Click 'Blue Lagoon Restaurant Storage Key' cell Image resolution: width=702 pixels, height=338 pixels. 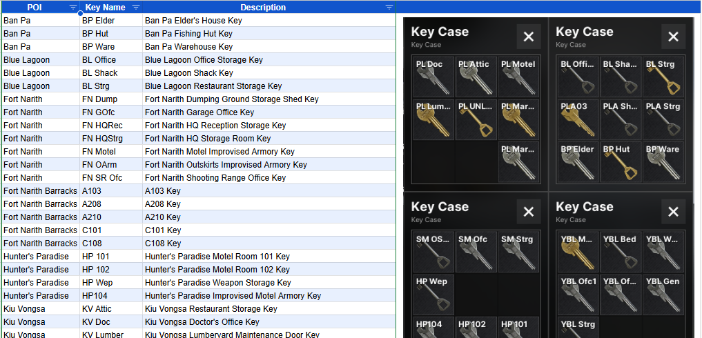click(x=269, y=86)
